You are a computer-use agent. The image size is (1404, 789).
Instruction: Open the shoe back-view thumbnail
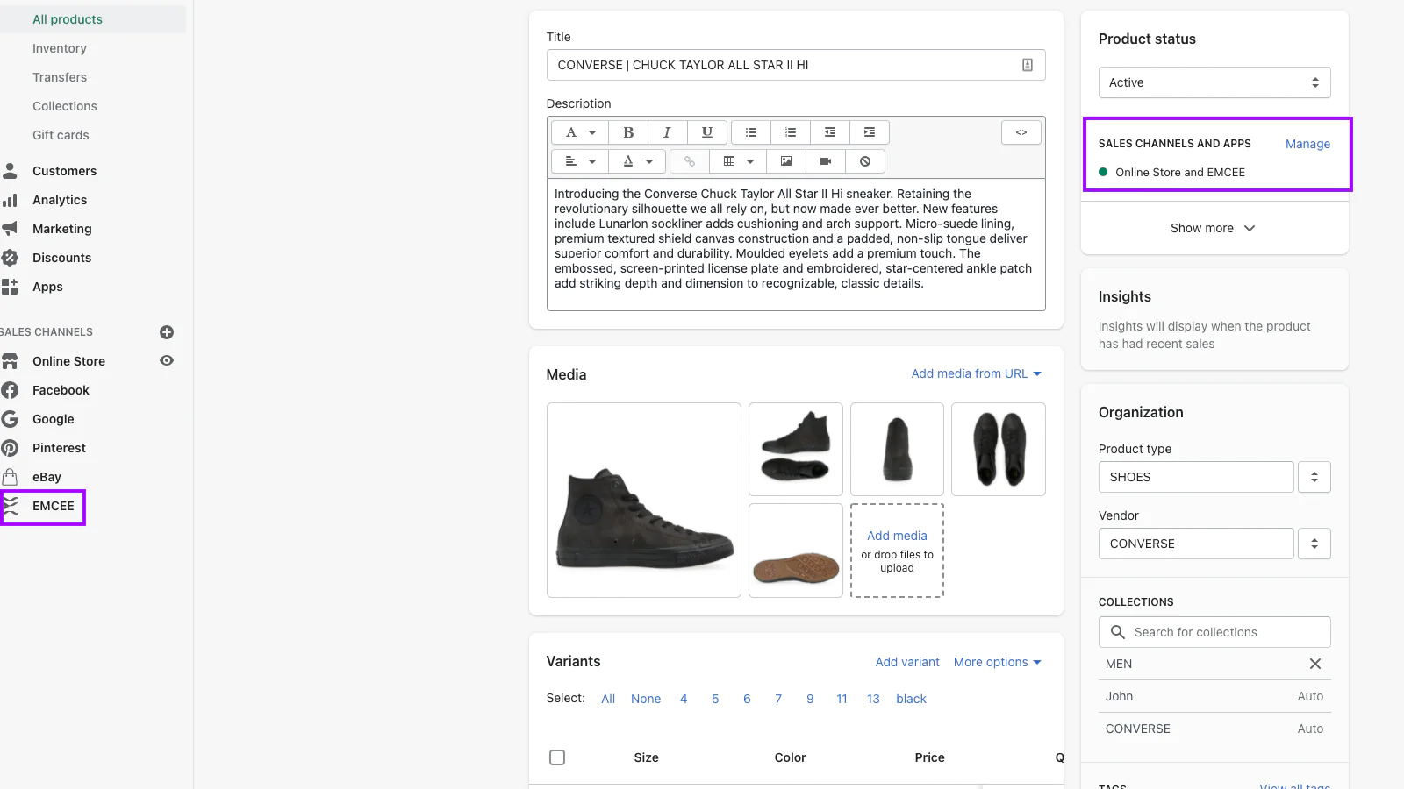(x=897, y=449)
